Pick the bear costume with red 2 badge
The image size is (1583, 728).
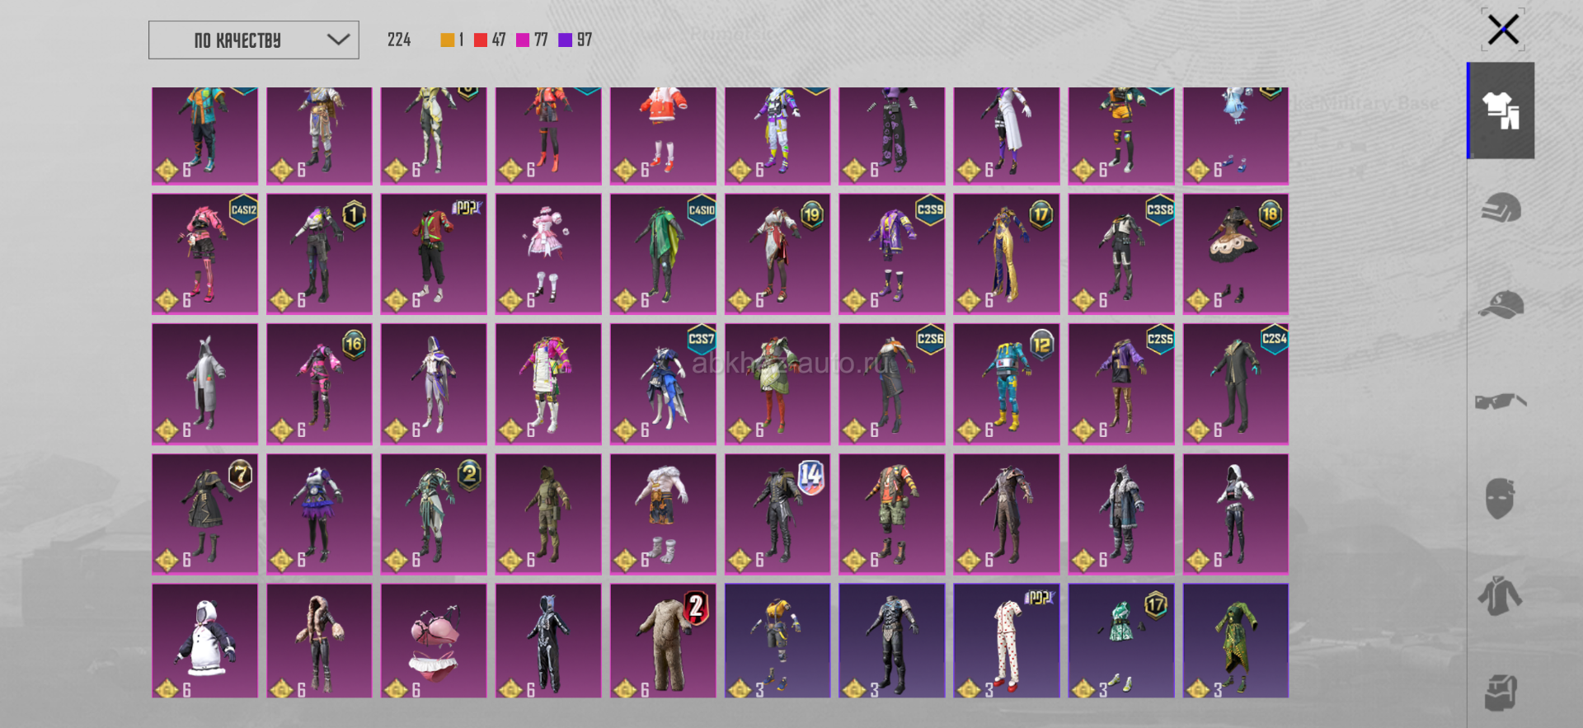pyautogui.click(x=663, y=641)
